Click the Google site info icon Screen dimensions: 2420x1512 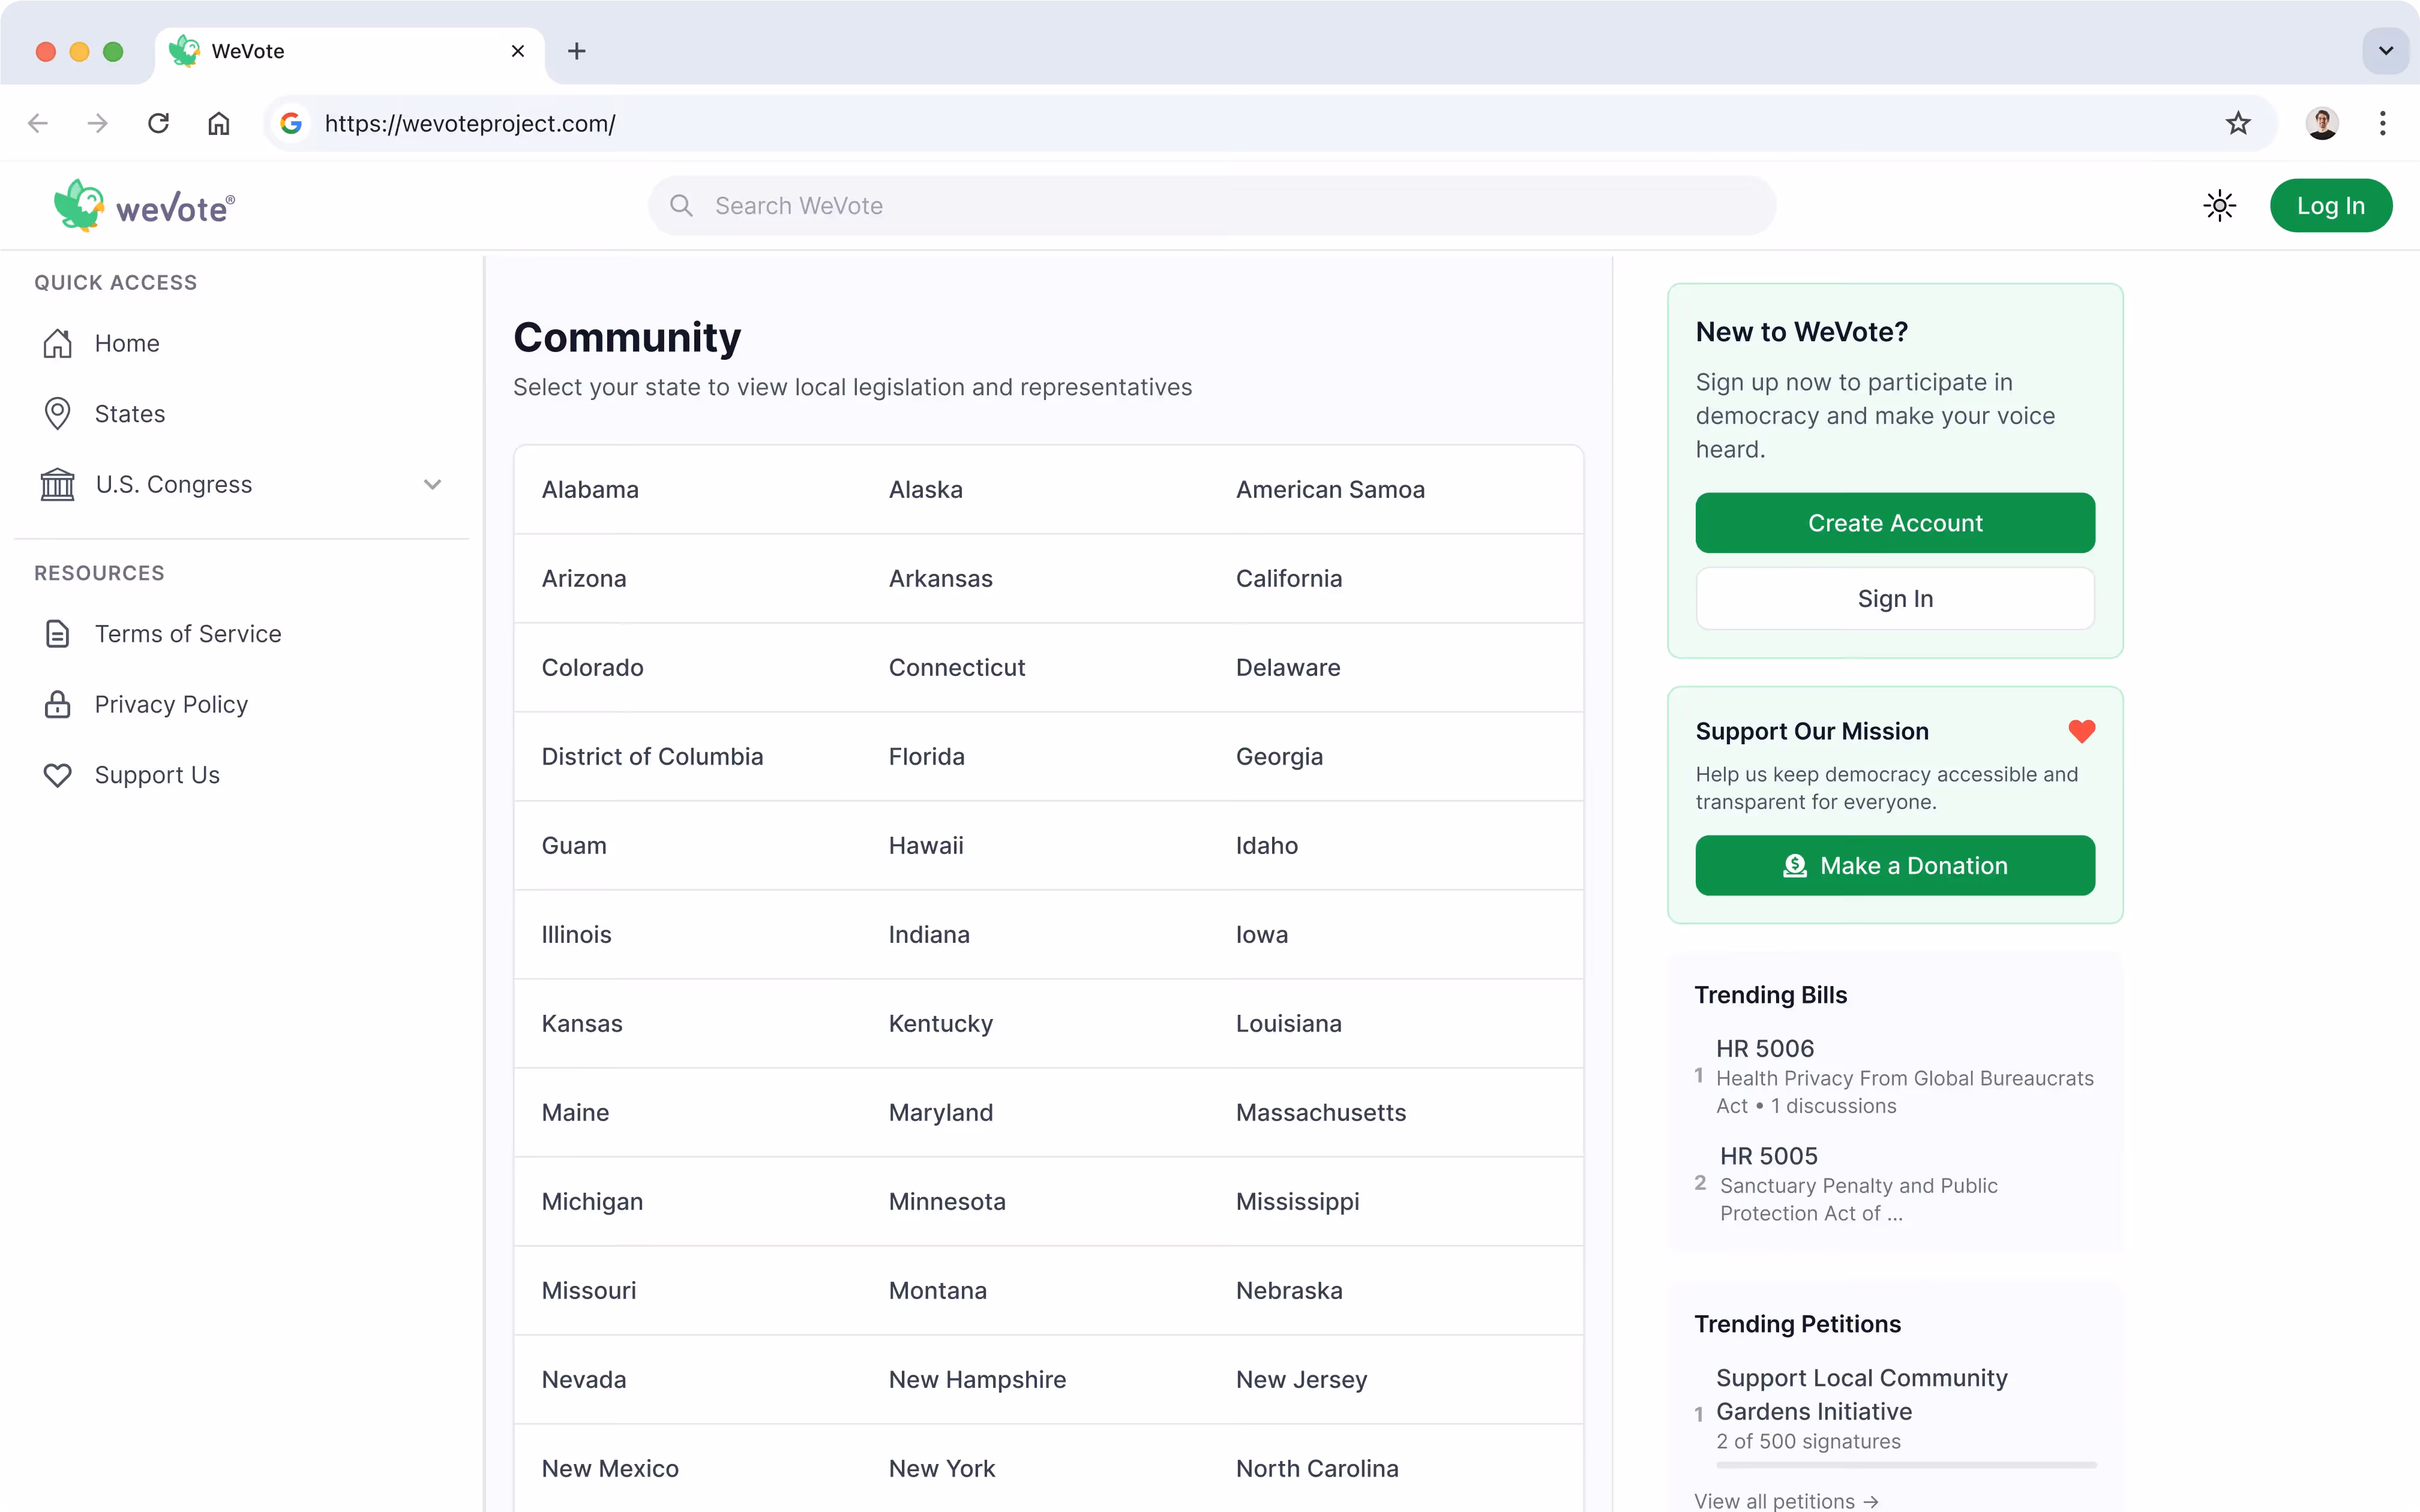coord(291,123)
